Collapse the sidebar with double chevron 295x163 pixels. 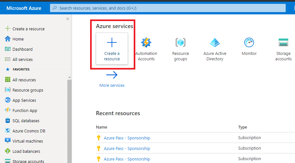click(x=68, y=19)
